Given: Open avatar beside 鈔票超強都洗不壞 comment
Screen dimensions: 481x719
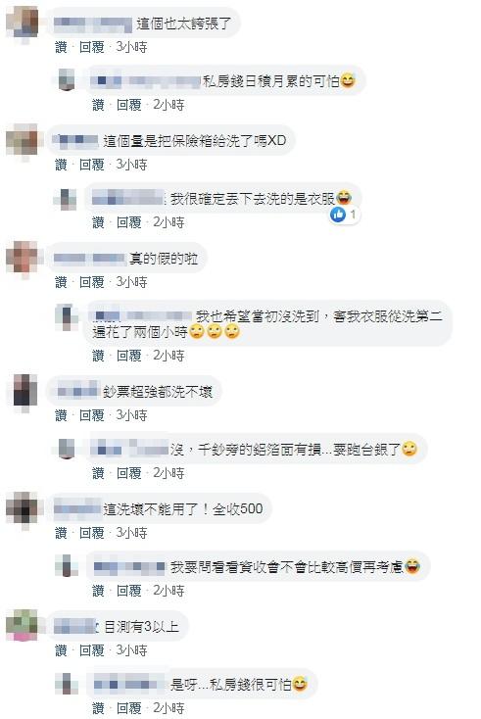Looking at the screenshot, I should click(x=23, y=390).
